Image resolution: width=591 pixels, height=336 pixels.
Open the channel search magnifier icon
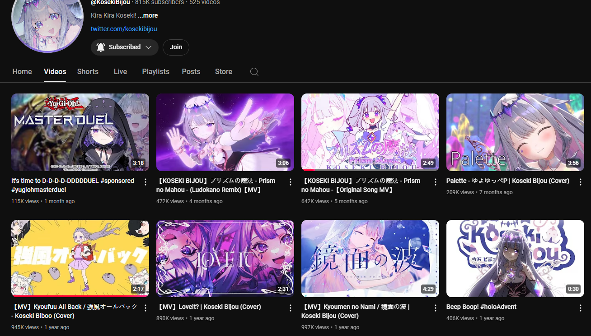click(x=254, y=72)
